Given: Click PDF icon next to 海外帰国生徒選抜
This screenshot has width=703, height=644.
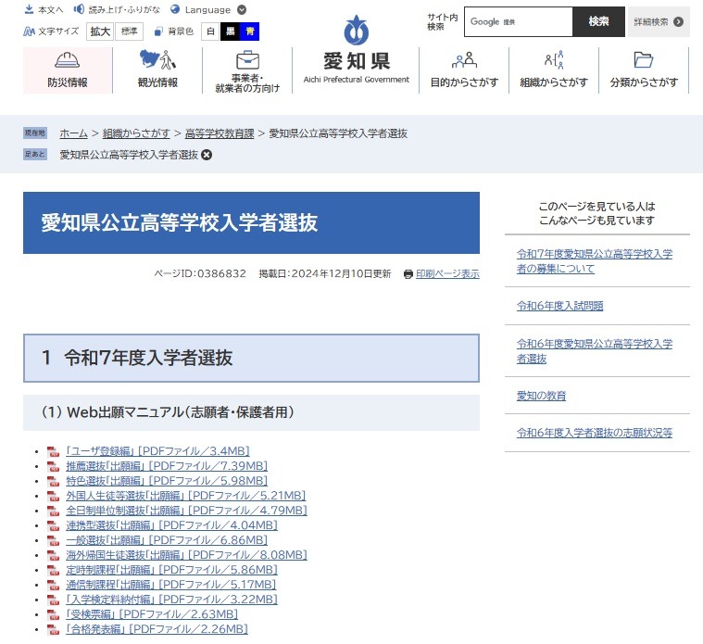Looking at the screenshot, I should point(54,555).
